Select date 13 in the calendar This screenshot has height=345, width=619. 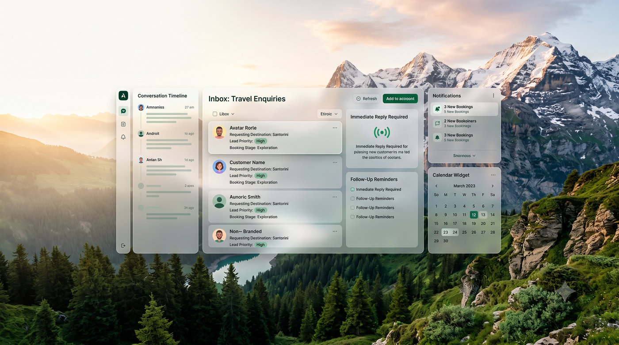(483, 215)
